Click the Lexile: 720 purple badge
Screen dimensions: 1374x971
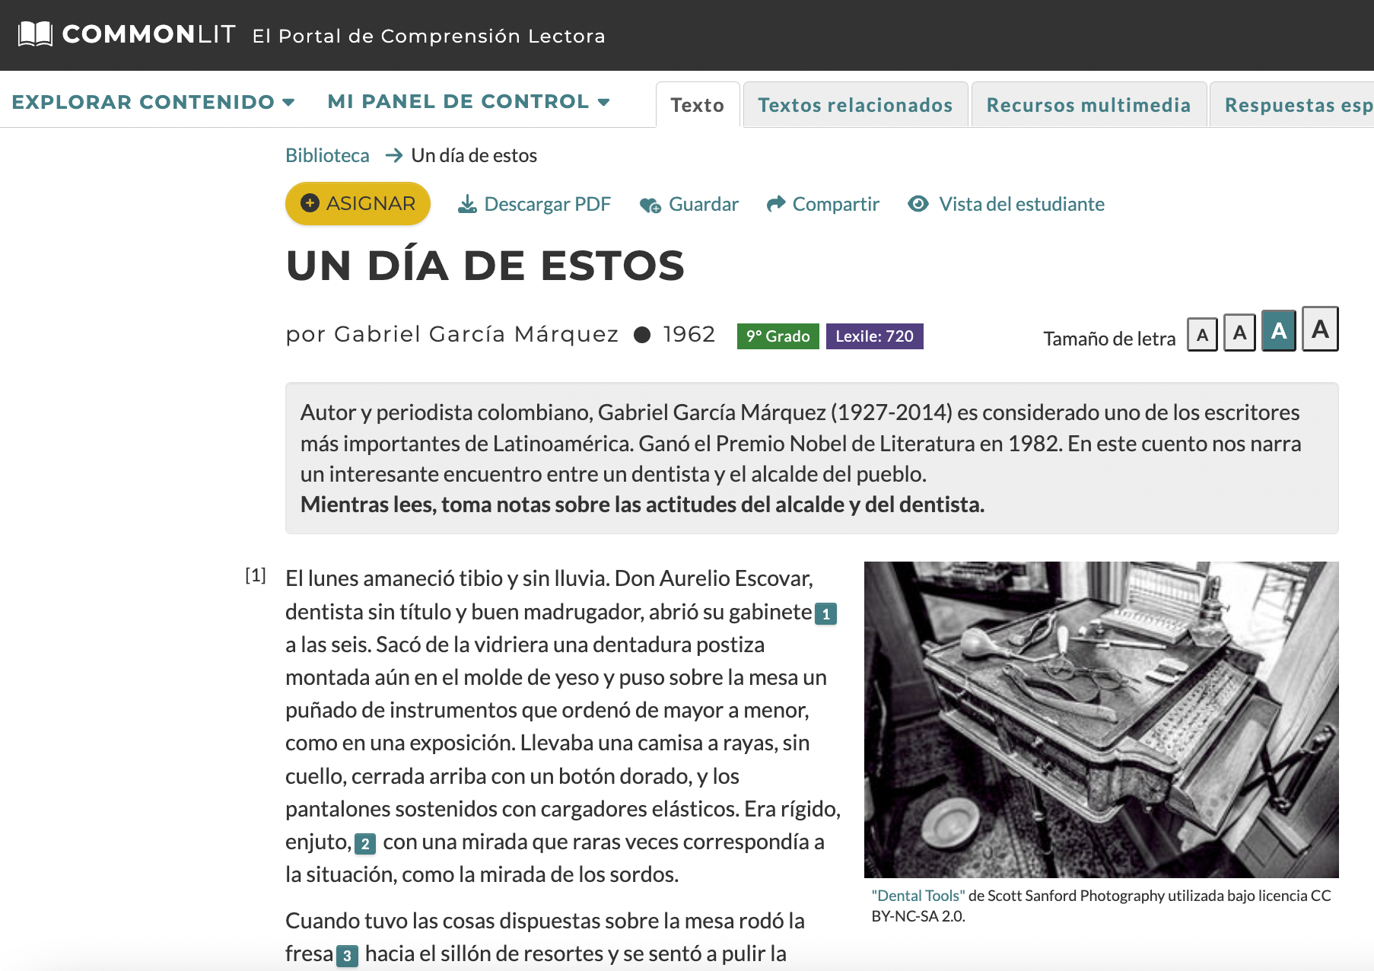tap(874, 336)
